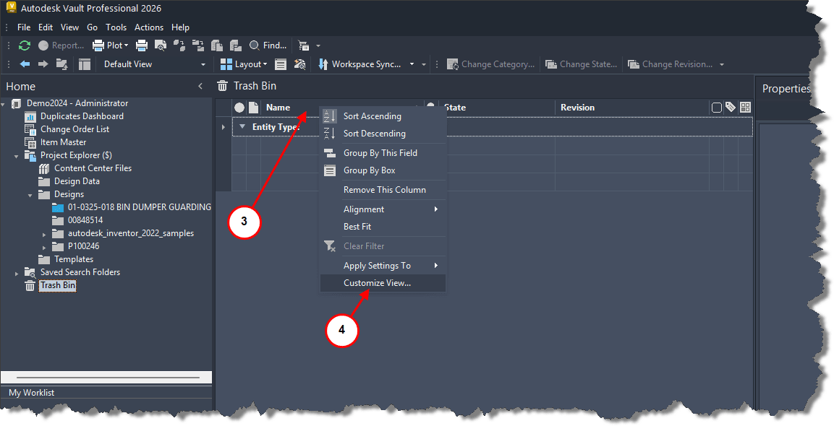This screenshot has height=426, width=834.
Task: Click the Change Revision icon
Action: point(634,64)
